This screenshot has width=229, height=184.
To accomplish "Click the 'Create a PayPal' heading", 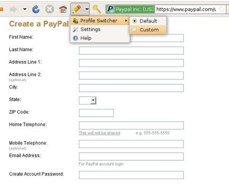I will tap(39, 24).
